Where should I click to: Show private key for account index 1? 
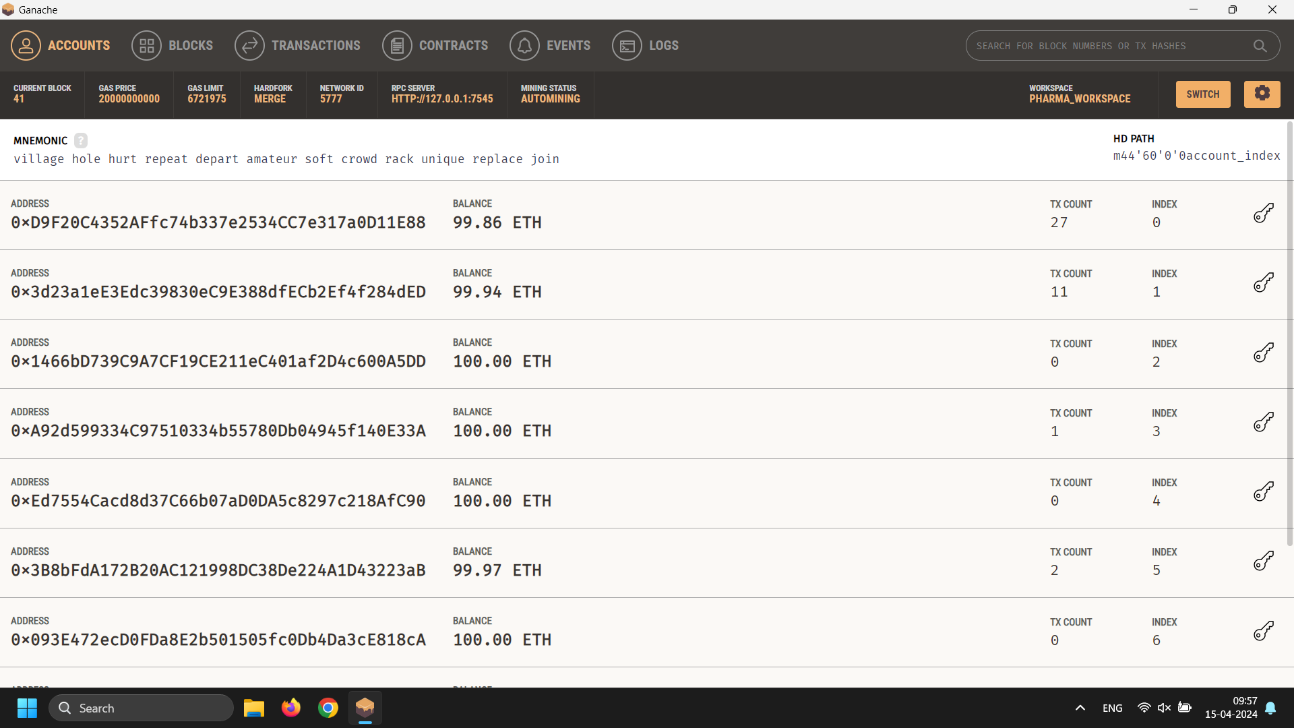(x=1263, y=282)
